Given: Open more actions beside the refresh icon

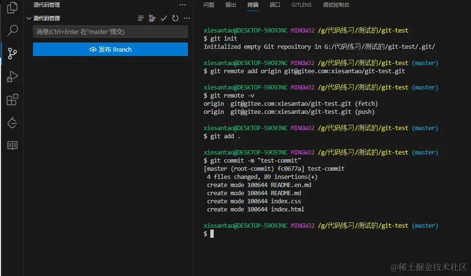Looking at the screenshot, I should (x=187, y=18).
